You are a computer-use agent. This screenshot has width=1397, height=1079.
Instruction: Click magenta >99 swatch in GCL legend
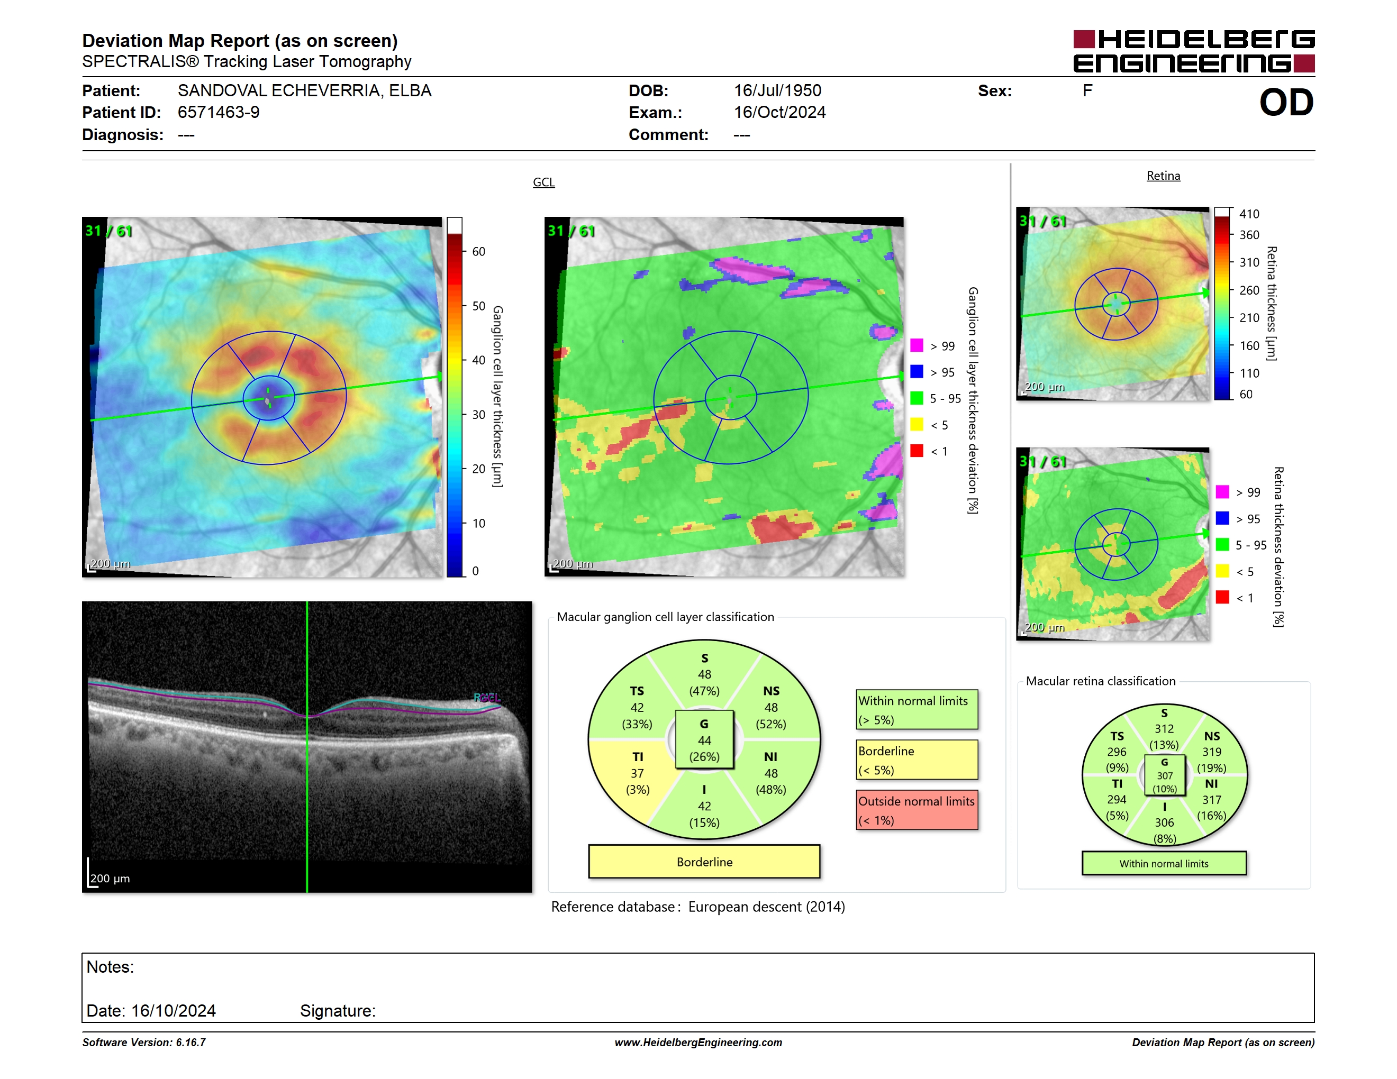coord(917,345)
